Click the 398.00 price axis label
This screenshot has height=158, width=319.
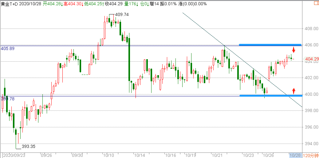click(x=311, y=111)
